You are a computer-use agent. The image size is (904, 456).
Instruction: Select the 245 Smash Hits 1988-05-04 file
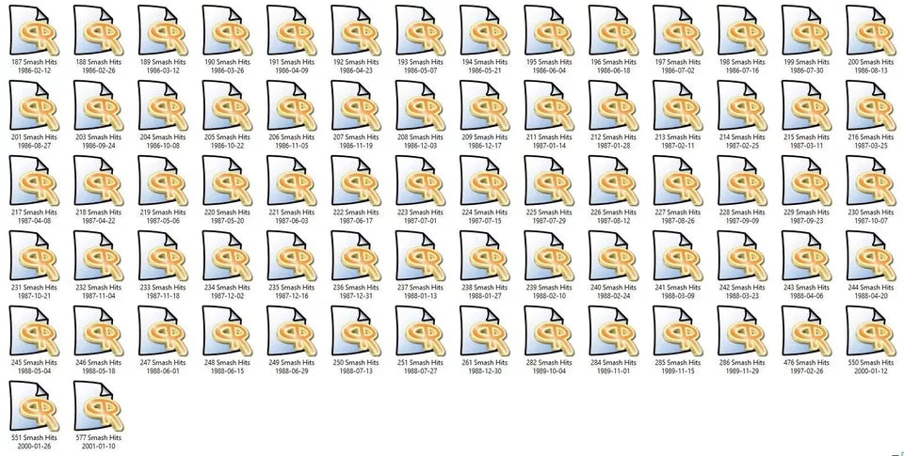(x=34, y=331)
